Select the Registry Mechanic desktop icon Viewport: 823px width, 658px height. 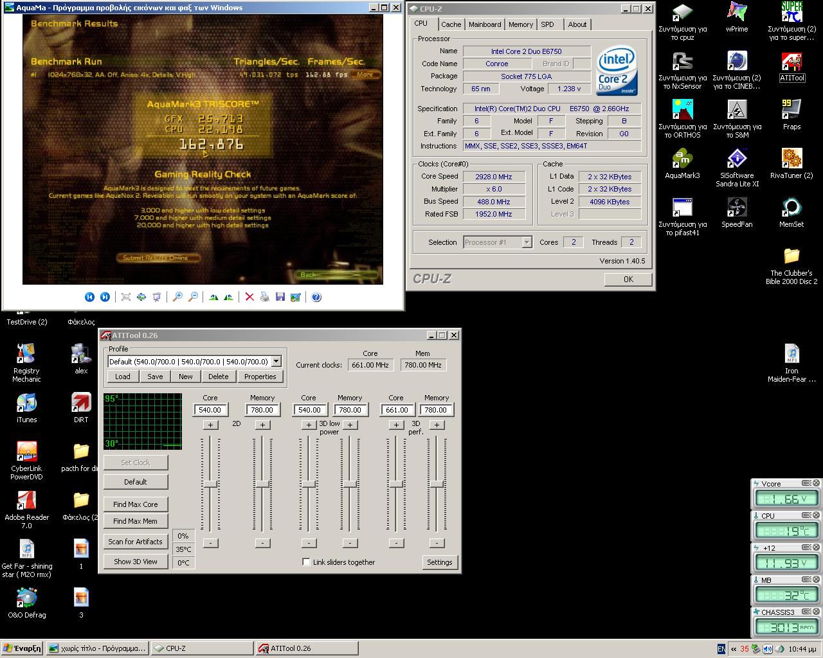[x=26, y=363]
